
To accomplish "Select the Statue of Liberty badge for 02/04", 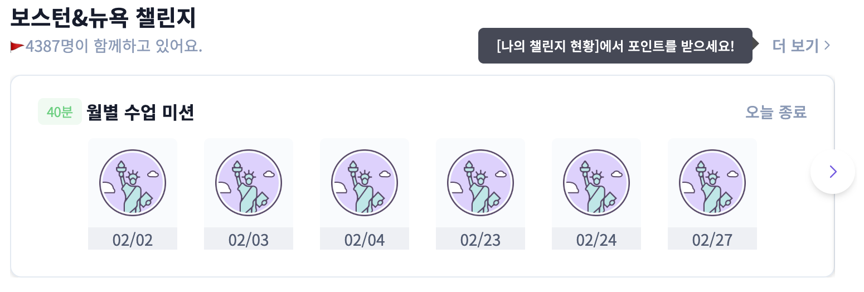I will coord(365,183).
